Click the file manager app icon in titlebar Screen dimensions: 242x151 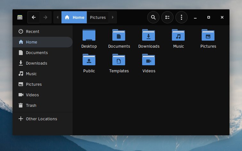[x=20, y=17]
